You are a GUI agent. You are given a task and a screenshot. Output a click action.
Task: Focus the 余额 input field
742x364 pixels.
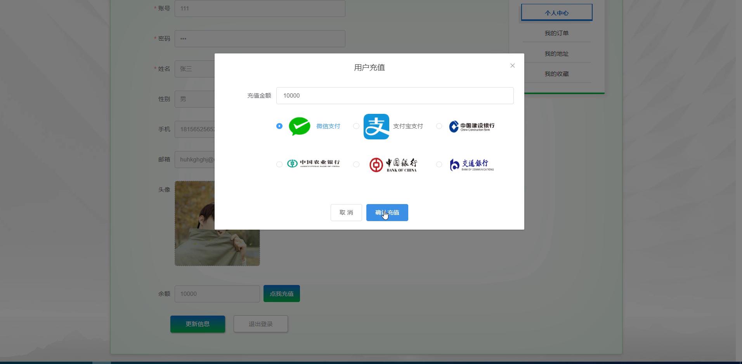(x=217, y=294)
